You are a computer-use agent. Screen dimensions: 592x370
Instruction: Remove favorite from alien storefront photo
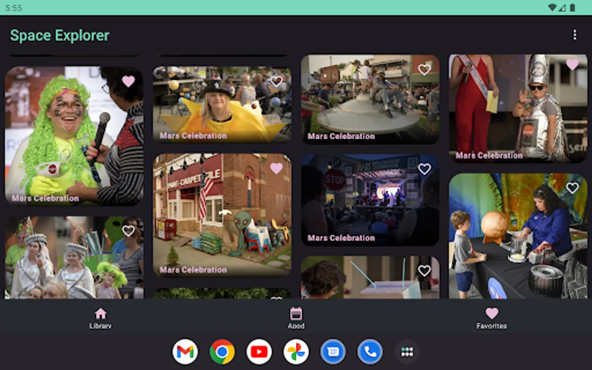[x=276, y=169]
